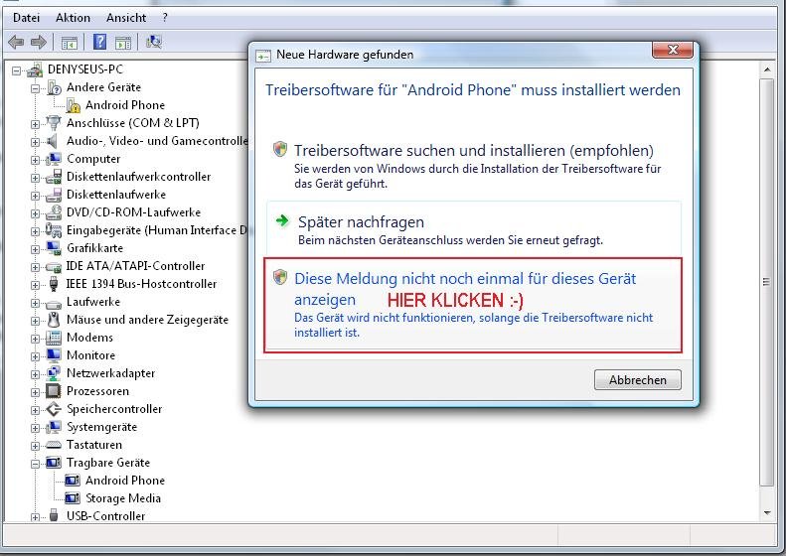Viewport: 786px width, 556px height.
Task: Open the Datei menu
Action: pyautogui.click(x=26, y=18)
